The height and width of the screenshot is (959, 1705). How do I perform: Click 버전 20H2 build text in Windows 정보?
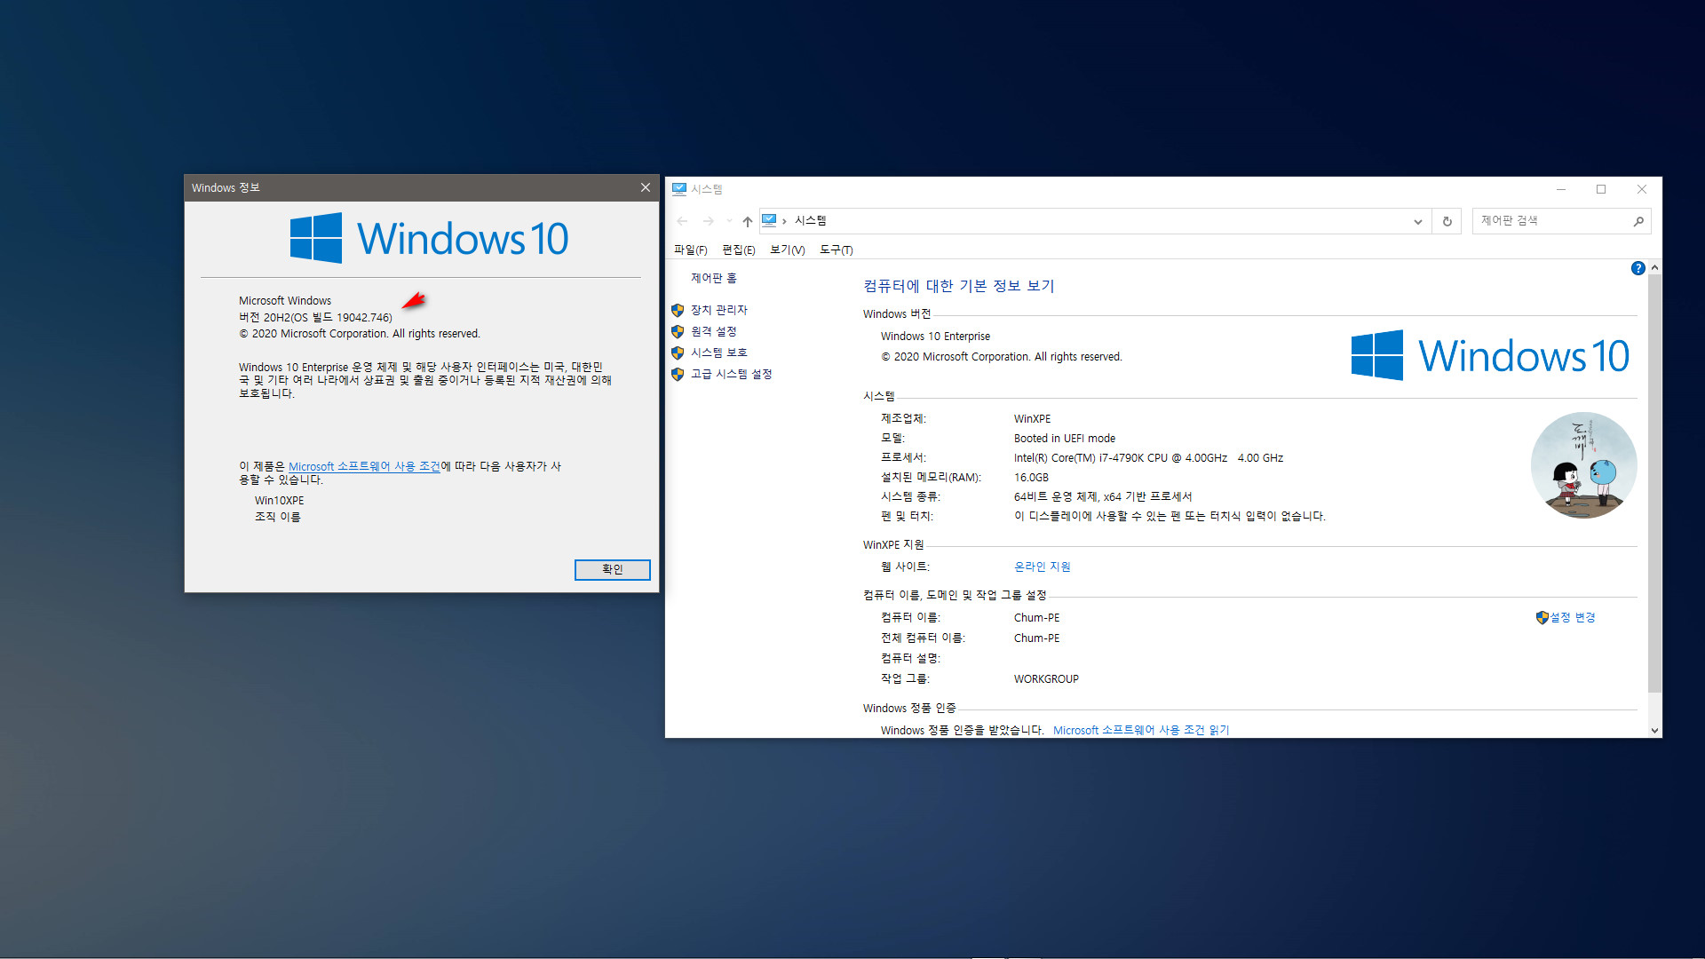coord(315,317)
